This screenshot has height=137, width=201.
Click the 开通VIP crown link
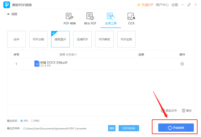click(x=145, y=5)
